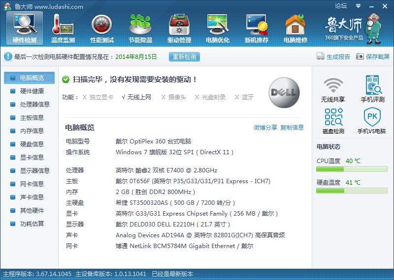
Task: Run the 磁盘检测 disk check tool
Action: (333, 121)
